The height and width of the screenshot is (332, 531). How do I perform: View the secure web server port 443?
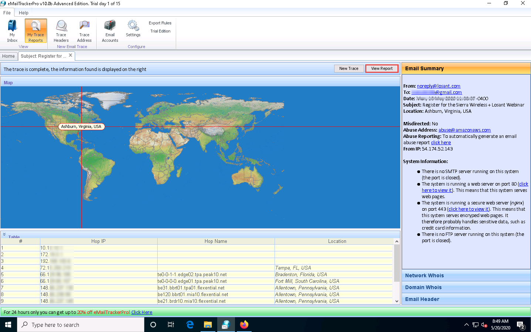pyautogui.click(x=468, y=209)
